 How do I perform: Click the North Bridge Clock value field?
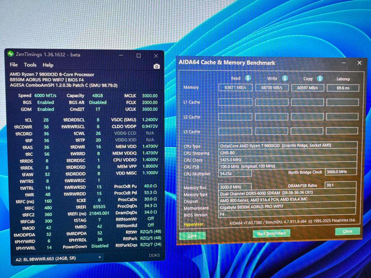tap(341, 172)
